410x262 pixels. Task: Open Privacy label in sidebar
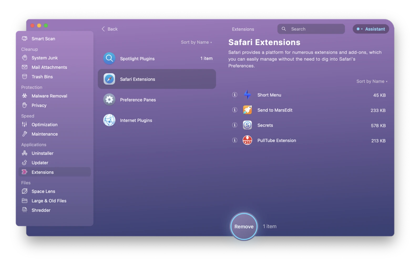[39, 105]
